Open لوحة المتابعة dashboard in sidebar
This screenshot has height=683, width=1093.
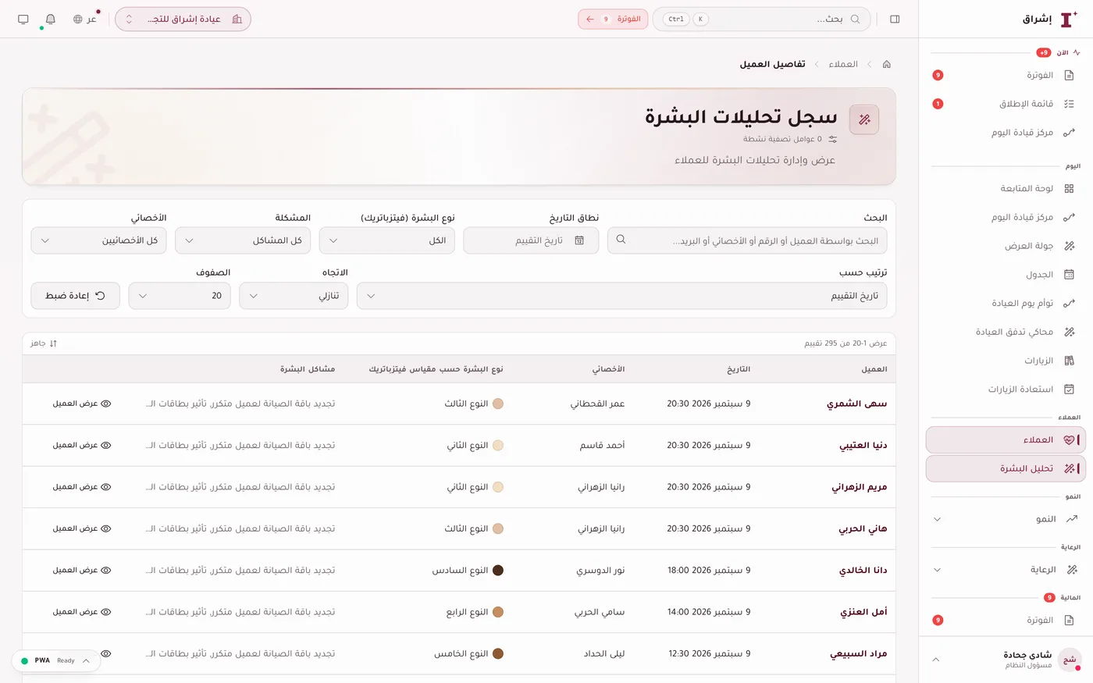1006,188
